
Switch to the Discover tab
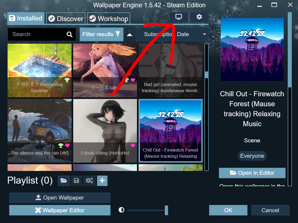coord(66,18)
